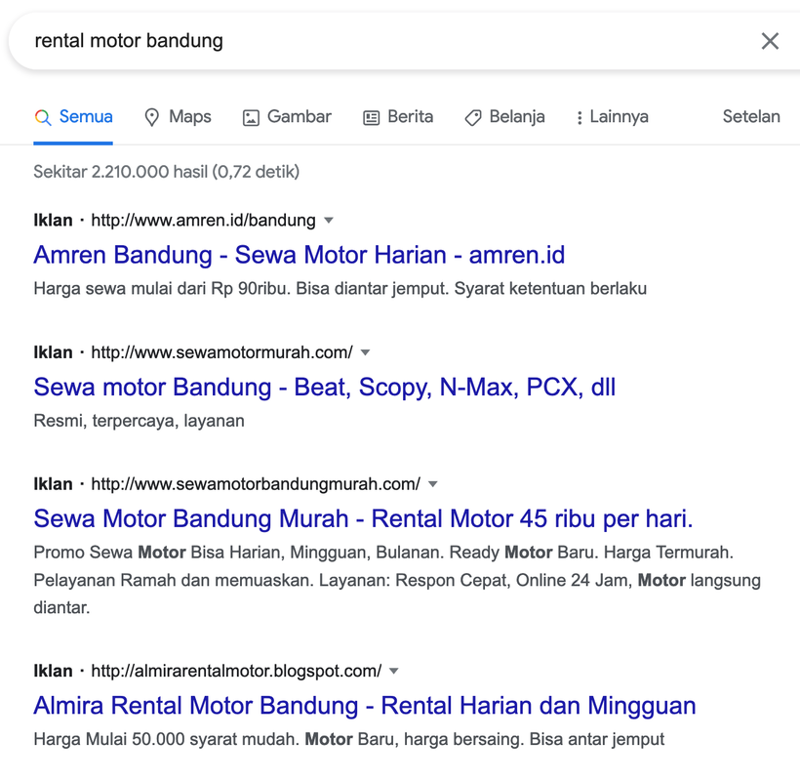Open Setelan search settings
Viewport: 800px width, 781px height.
click(x=750, y=117)
